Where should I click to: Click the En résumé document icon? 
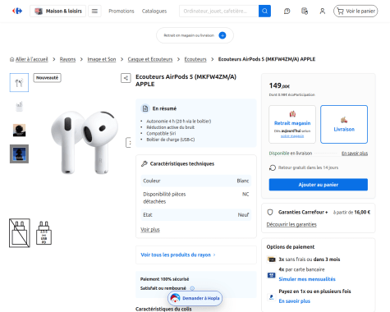[145, 108]
